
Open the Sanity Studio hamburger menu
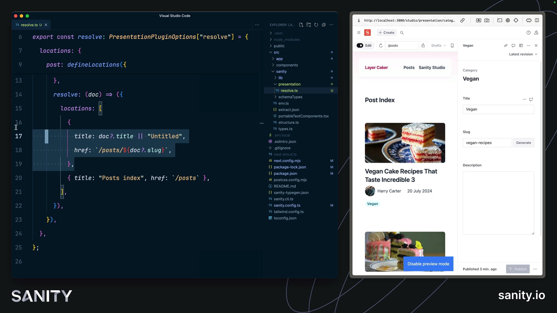click(x=359, y=33)
